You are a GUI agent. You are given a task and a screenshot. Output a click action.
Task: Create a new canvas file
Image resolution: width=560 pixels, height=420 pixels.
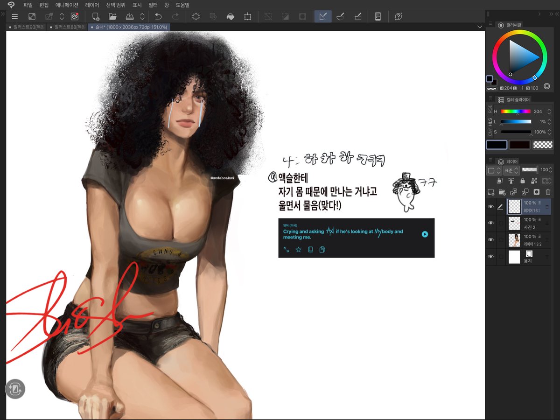point(96,16)
